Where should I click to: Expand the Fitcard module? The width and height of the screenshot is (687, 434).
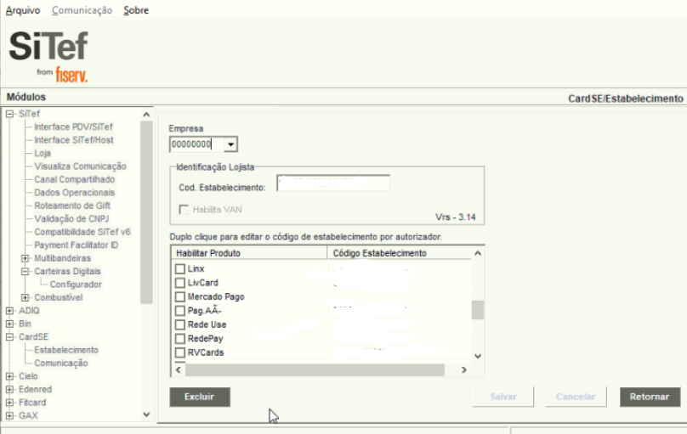point(9,403)
